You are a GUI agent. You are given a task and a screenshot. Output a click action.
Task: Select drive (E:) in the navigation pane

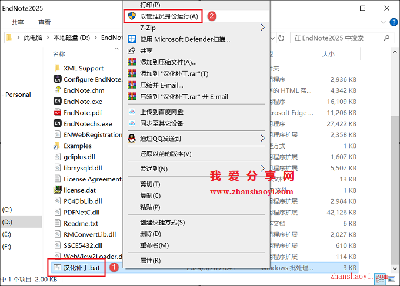coord(6,234)
